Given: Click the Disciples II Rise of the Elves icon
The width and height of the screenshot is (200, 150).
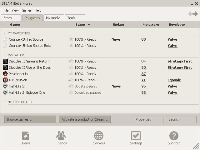Looking at the screenshot, I should [5, 67].
